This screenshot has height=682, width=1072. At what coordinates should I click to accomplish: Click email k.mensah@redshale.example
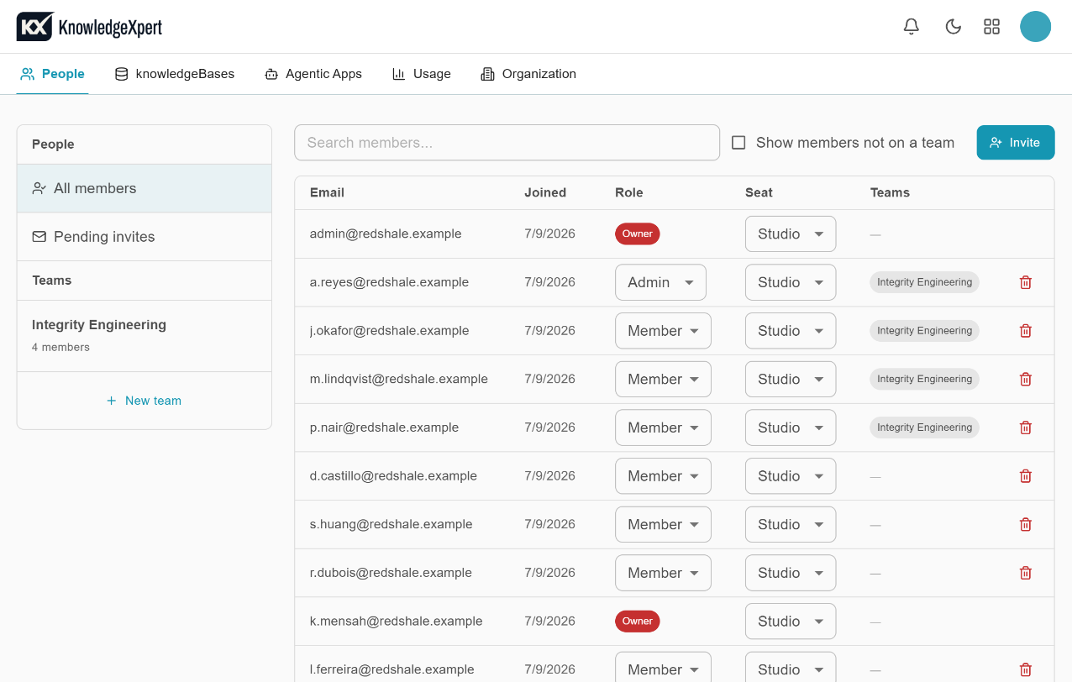tap(397, 622)
